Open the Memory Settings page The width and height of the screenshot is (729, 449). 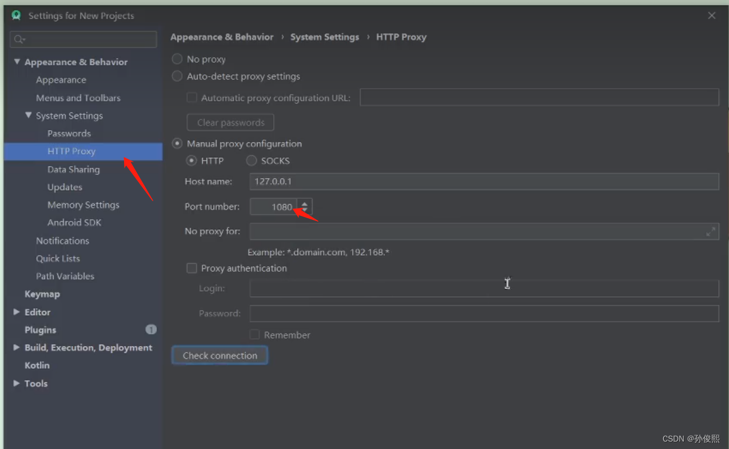coord(83,205)
